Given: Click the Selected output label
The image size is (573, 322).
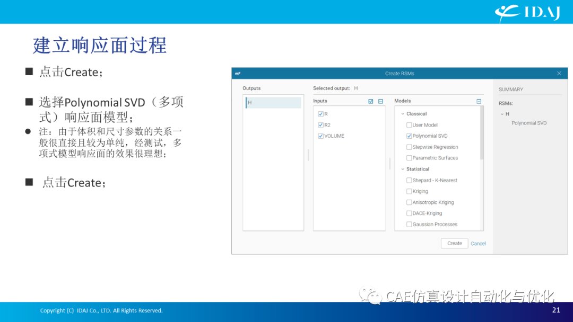Looking at the screenshot, I should coord(331,88).
